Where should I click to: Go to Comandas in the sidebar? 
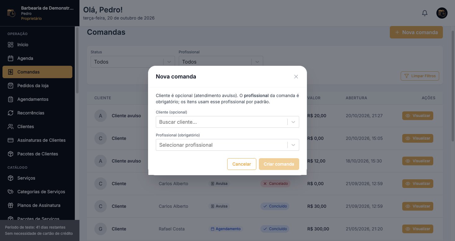pos(37,72)
